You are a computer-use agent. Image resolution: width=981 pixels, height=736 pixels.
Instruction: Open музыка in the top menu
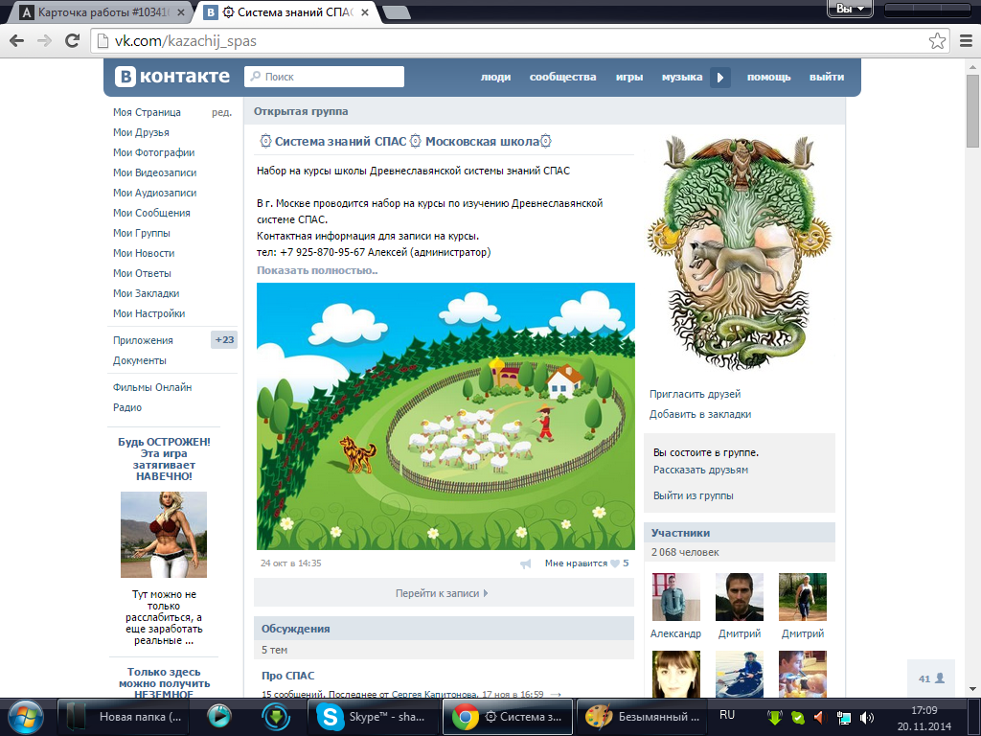(x=682, y=77)
